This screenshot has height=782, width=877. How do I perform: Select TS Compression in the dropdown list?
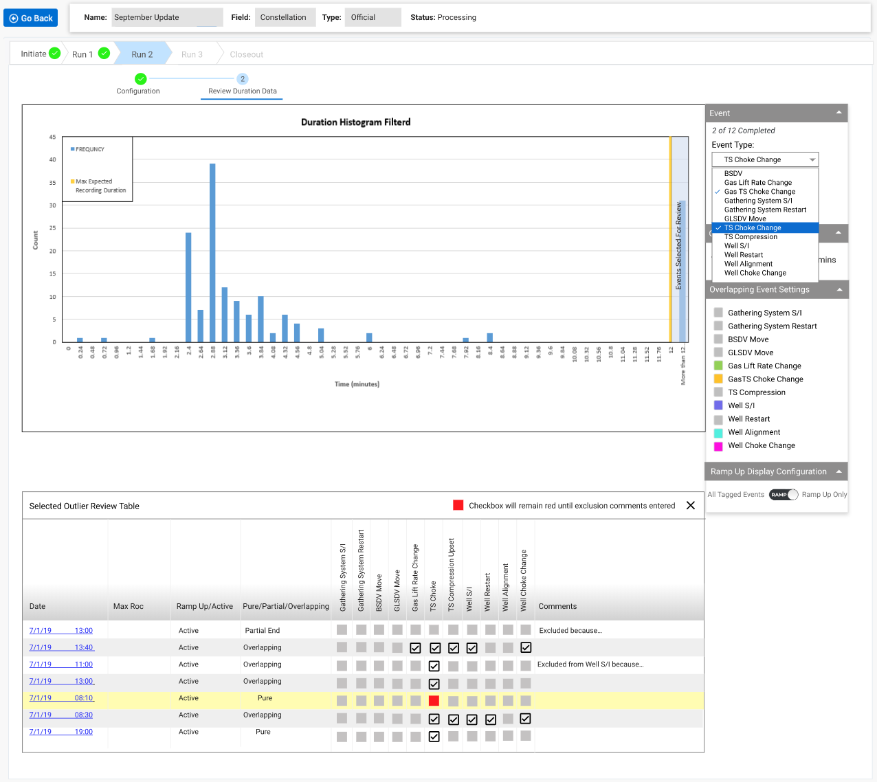pos(751,236)
